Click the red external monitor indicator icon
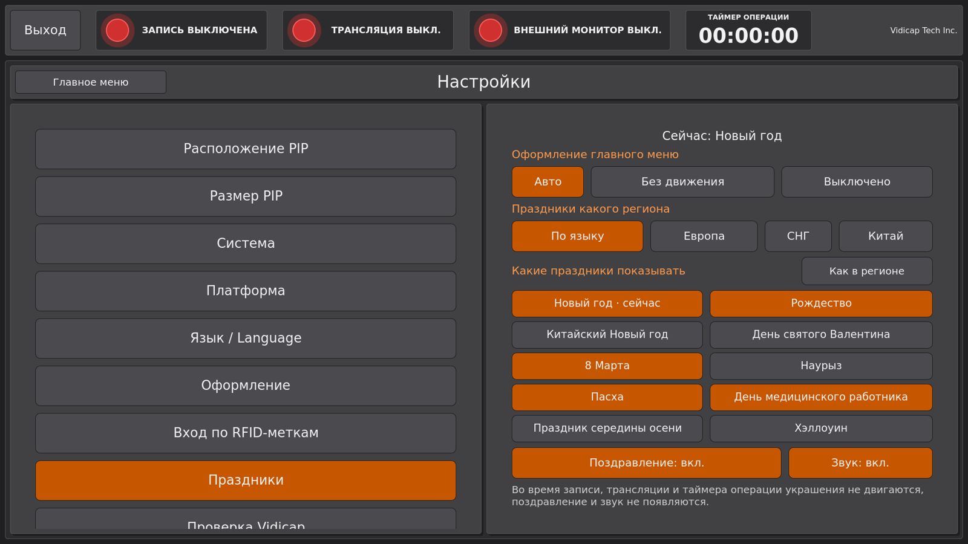The width and height of the screenshot is (968, 544). [x=490, y=30]
